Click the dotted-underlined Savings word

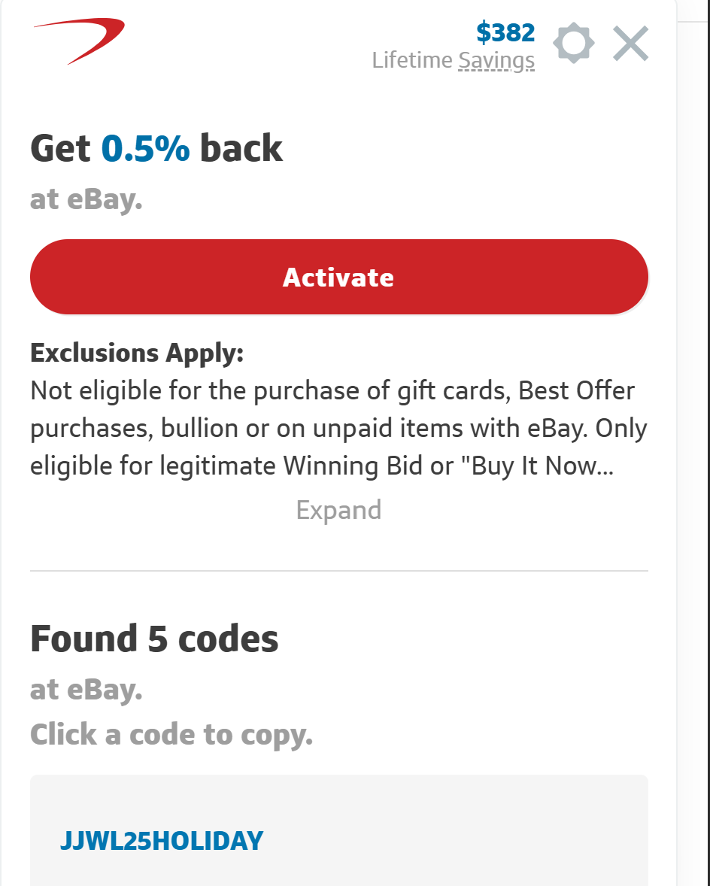click(496, 60)
